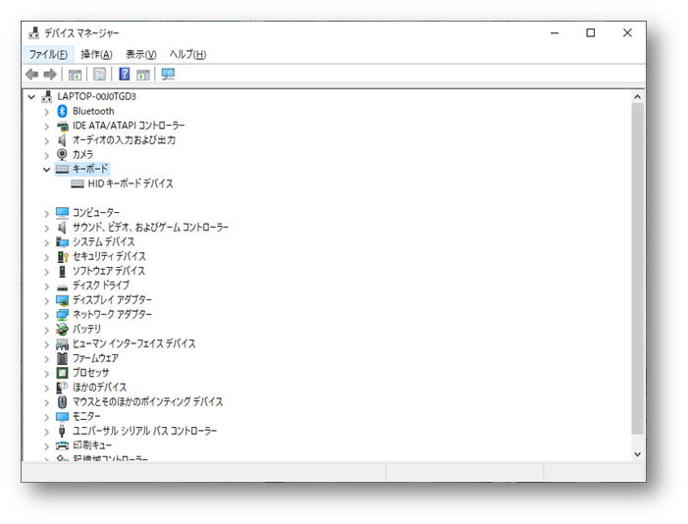Screen dimensions: 688x524
Task: Select the マウスとそのほかのポインティング デバイス label
Action: tap(147, 401)
